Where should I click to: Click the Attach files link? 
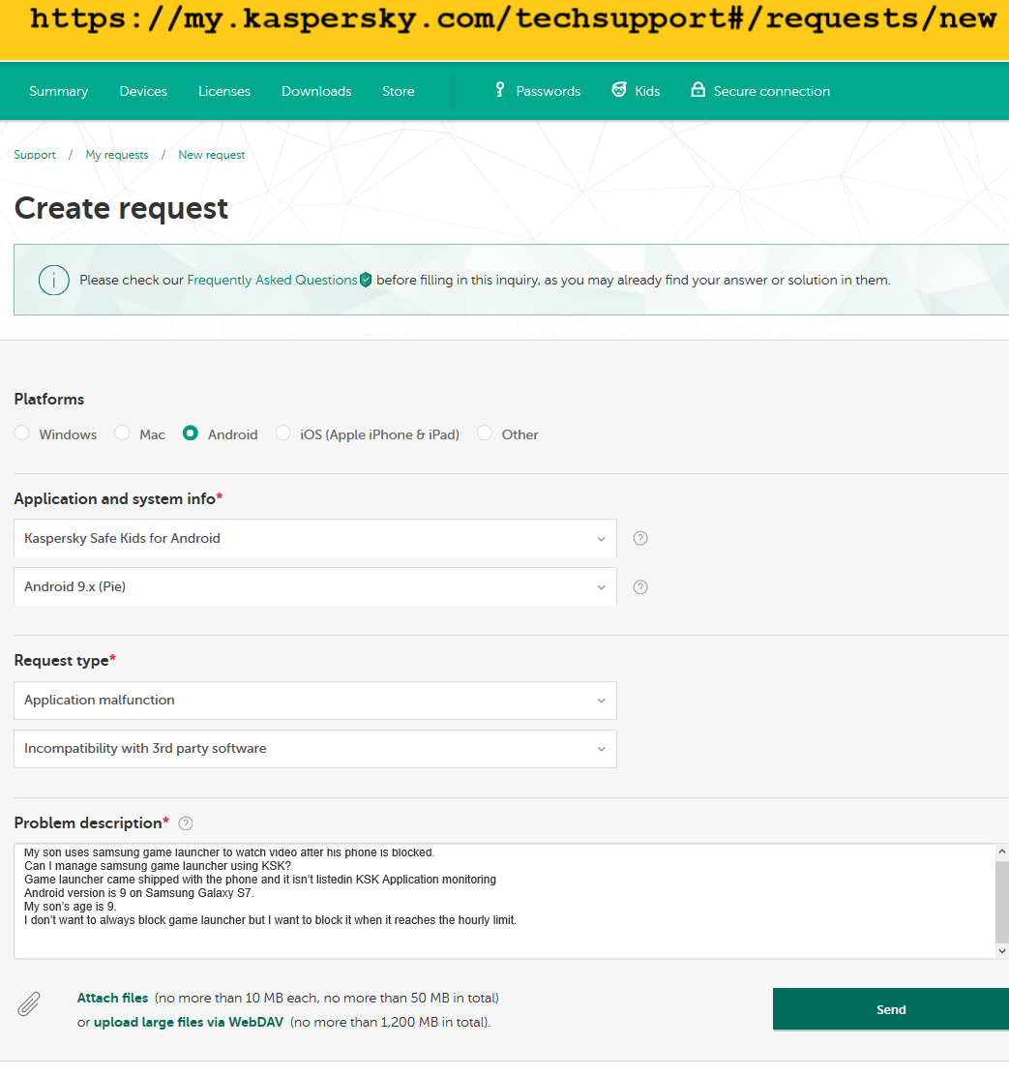coord(112,998)
